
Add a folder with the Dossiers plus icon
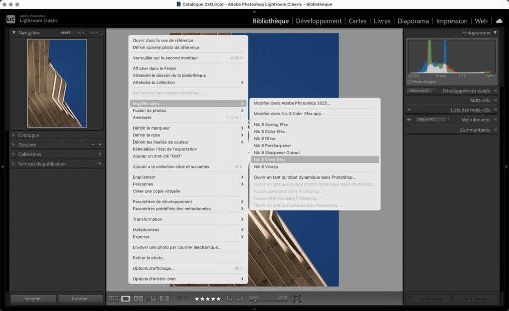coord(100,145)
